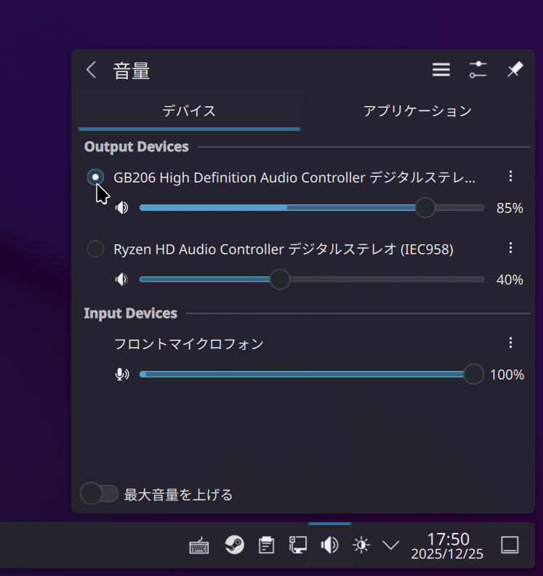Mute the Ryzen HD Audio speaker icon

tap(122, 279)
